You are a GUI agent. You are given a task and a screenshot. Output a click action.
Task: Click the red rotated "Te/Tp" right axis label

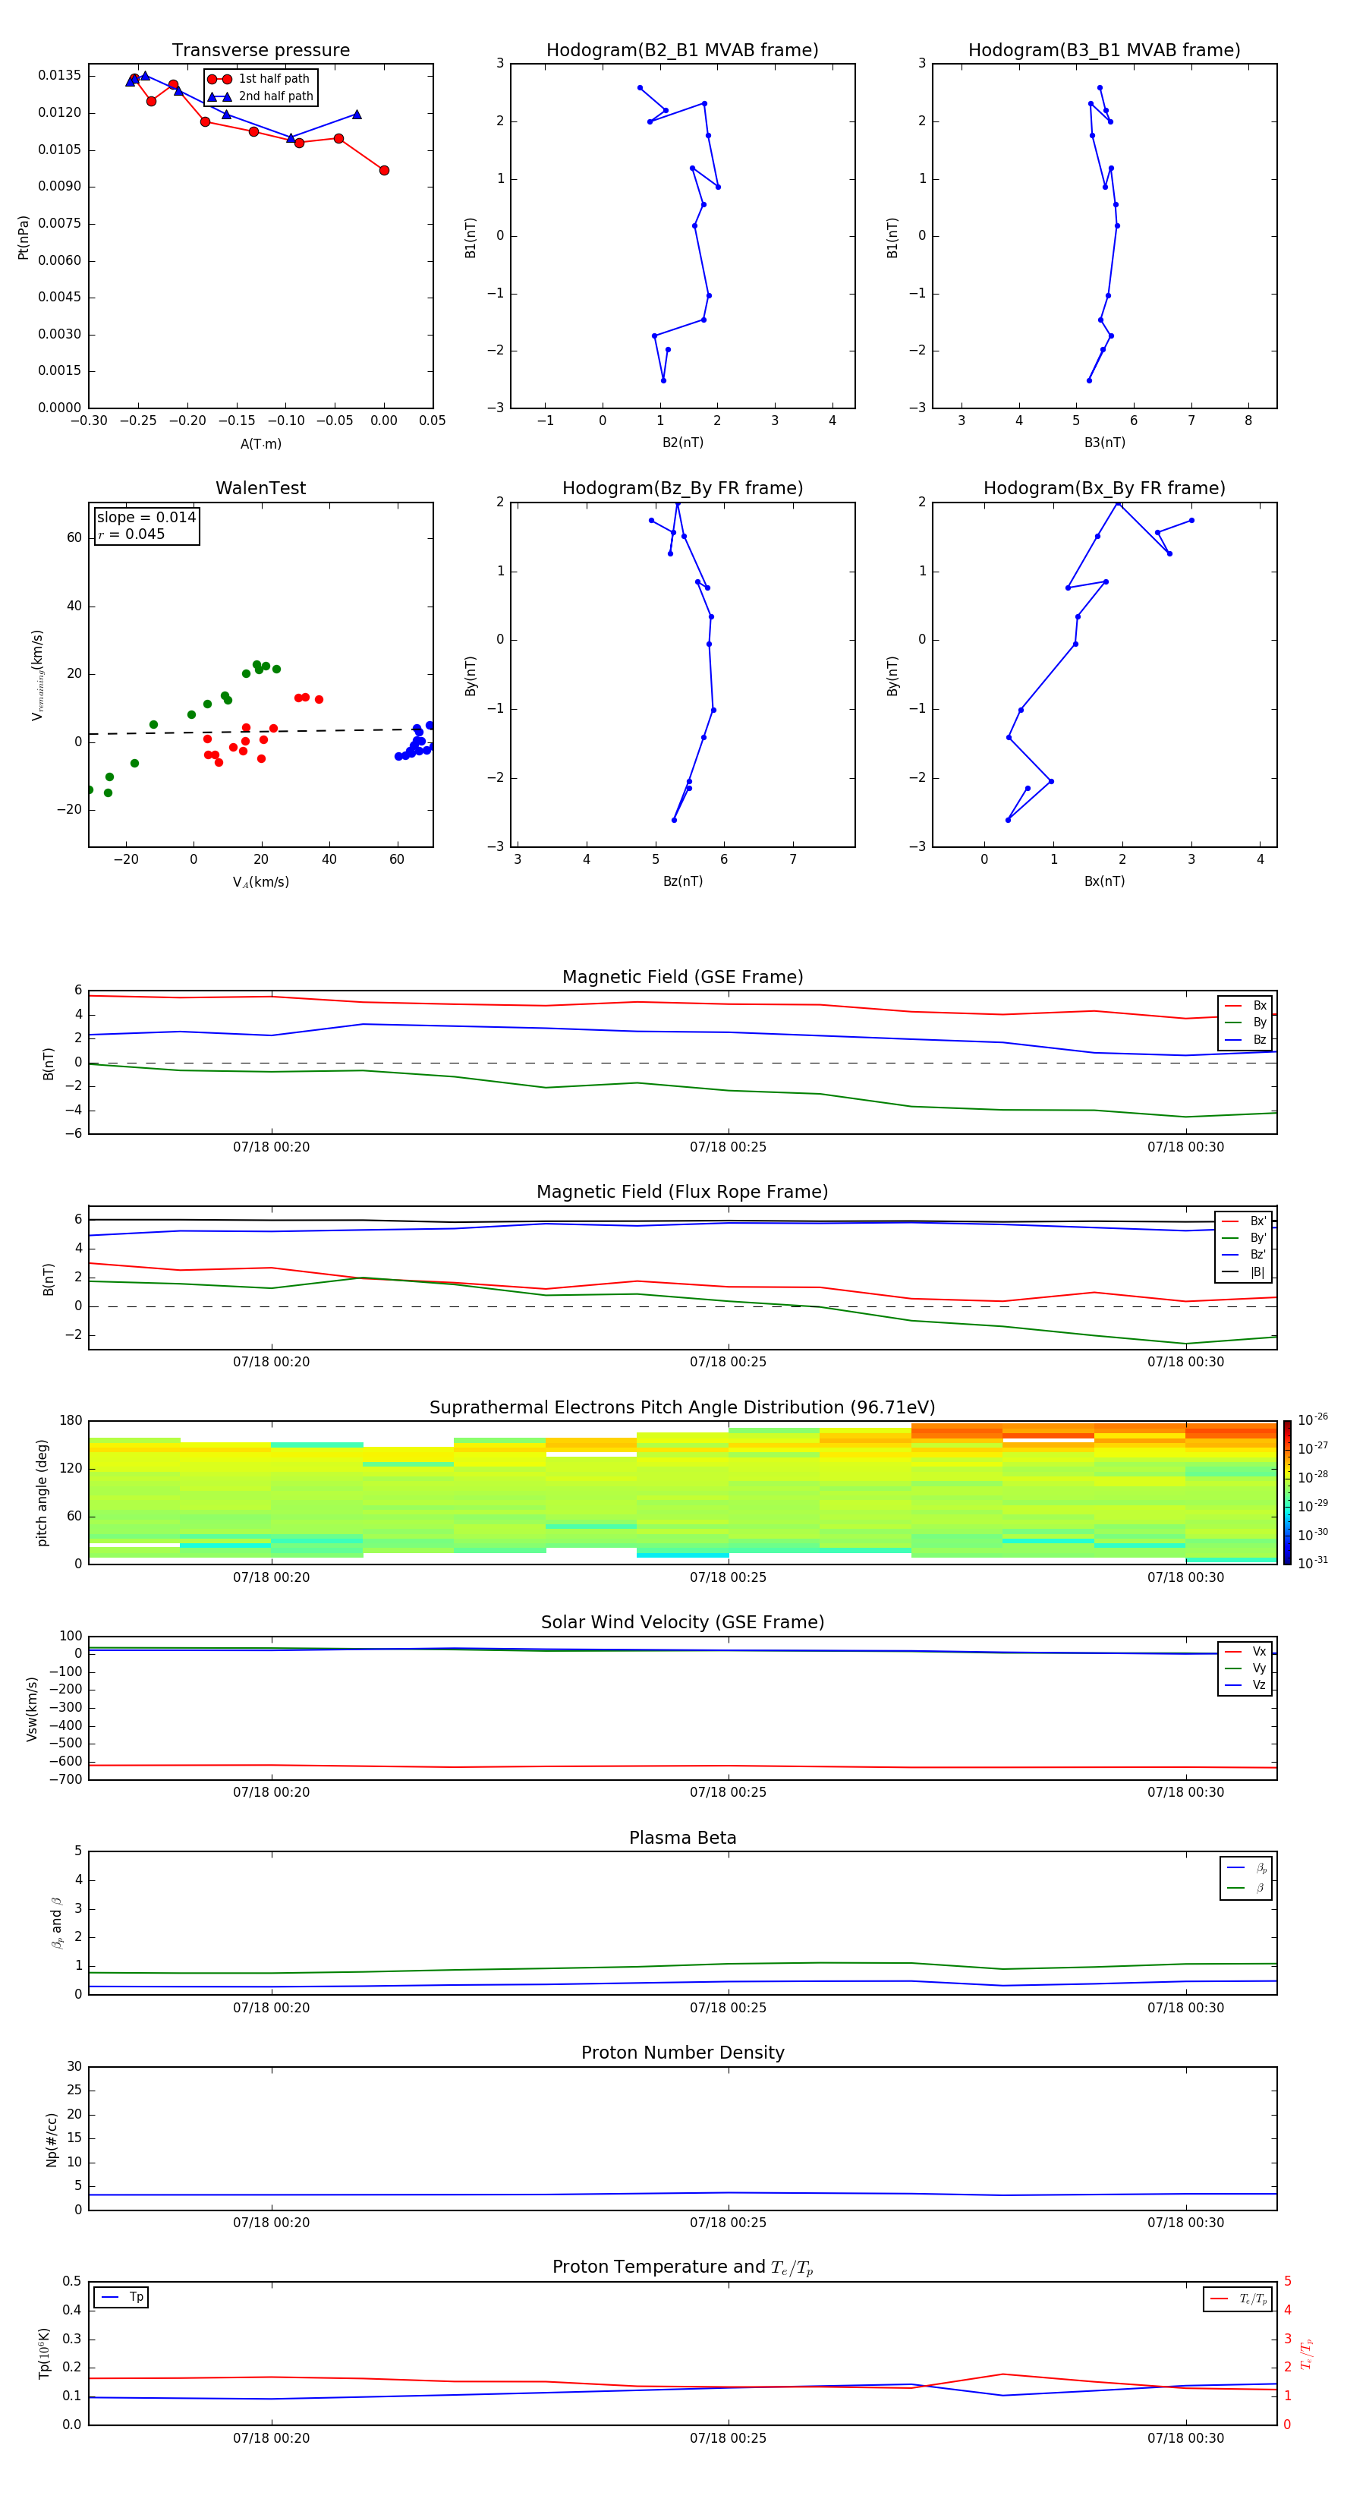1308,2353
